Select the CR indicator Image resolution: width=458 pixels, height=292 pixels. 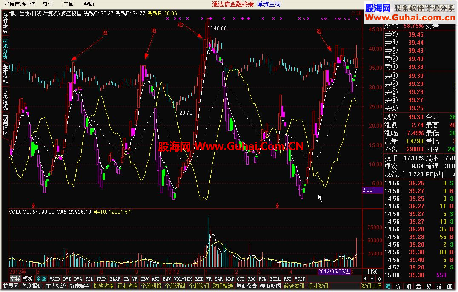pos(126,279)
